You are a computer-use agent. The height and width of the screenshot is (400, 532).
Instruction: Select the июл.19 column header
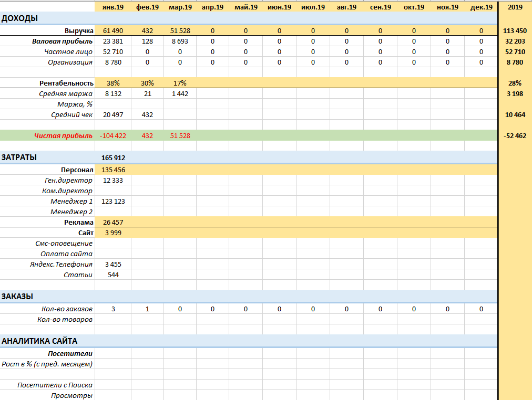(x=313, y=7)
